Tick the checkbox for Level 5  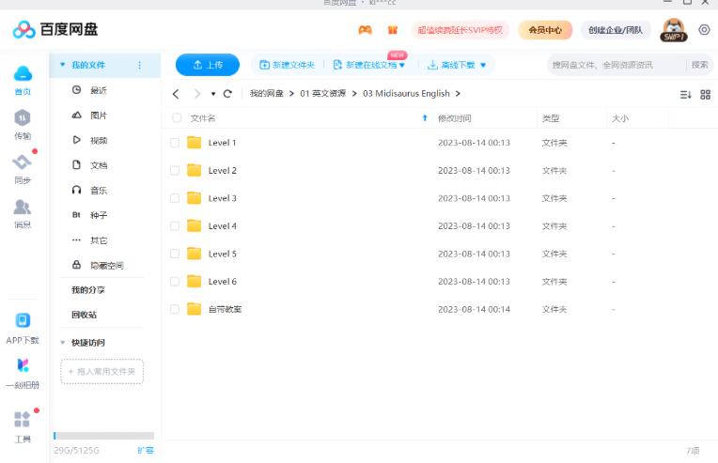175,254
